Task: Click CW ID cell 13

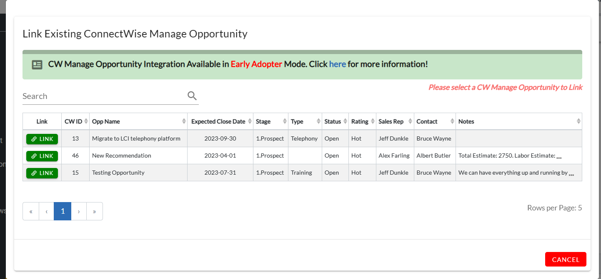Action: (75, 138)
